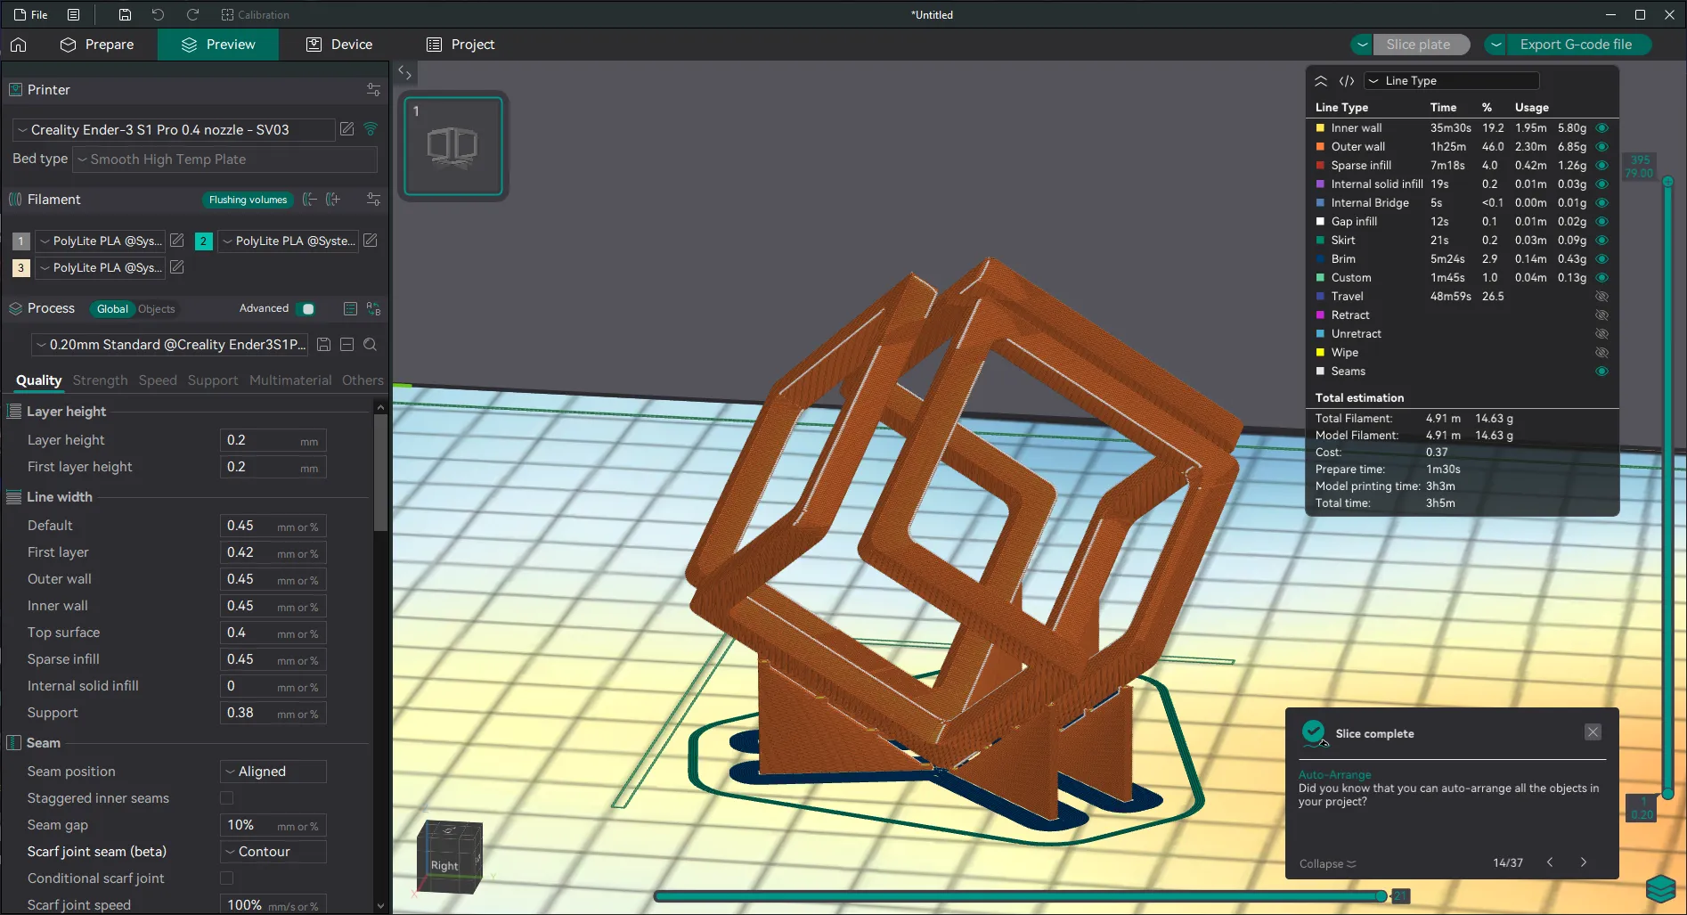Switch to the Device tab
This screenshot has height=915, width=1687.
click(339, 45)
